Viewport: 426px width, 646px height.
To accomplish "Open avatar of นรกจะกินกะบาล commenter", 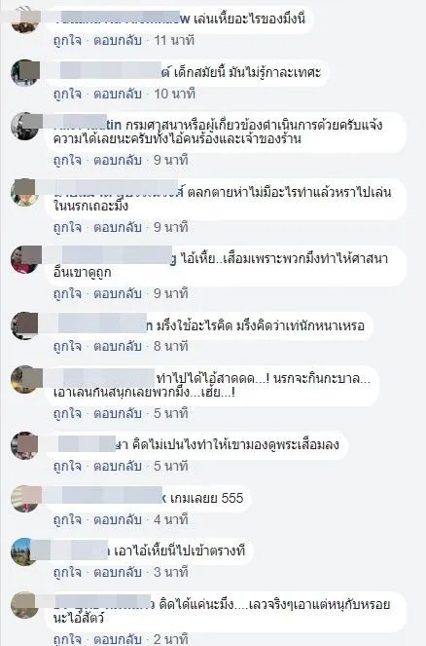I will pos(24,379).
